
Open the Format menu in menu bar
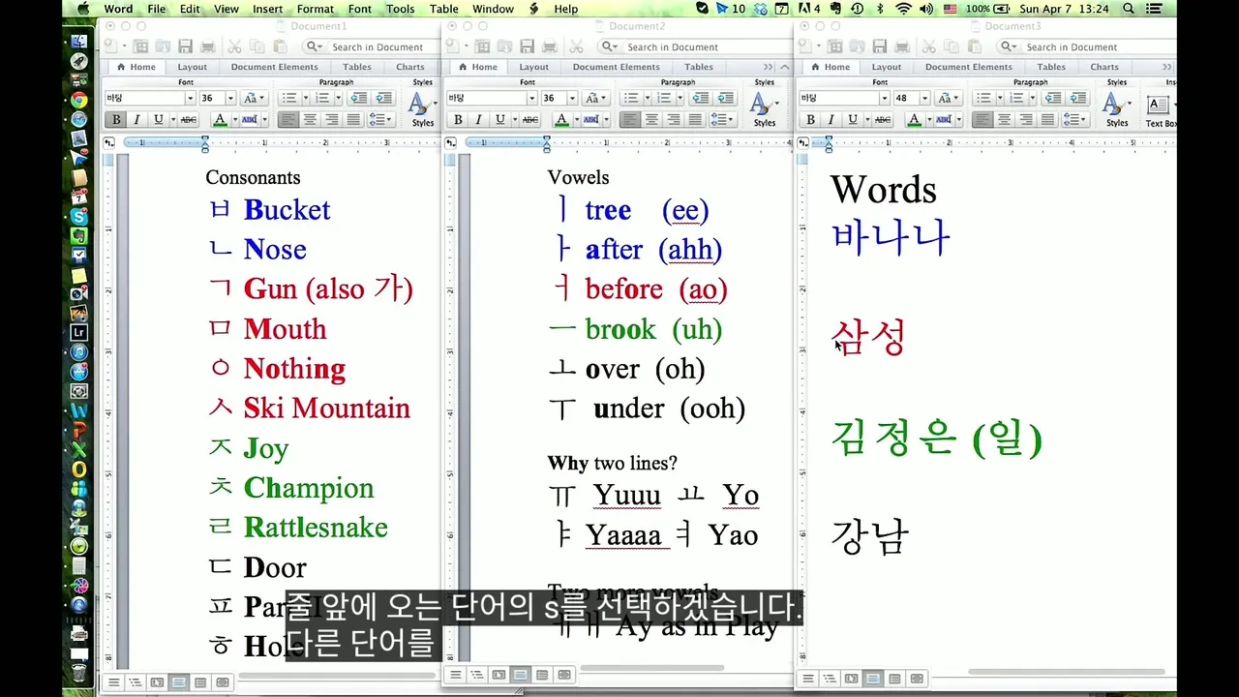[316, 9]
